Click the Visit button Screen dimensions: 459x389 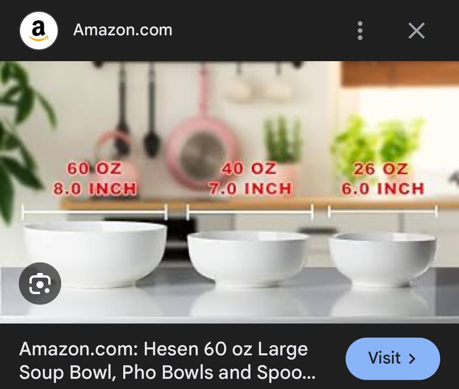click(x=393, y=358)
